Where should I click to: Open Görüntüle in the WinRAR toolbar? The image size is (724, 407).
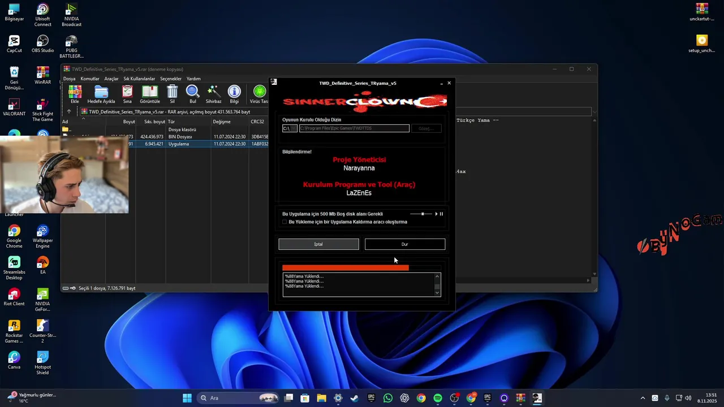pos(150,94)
